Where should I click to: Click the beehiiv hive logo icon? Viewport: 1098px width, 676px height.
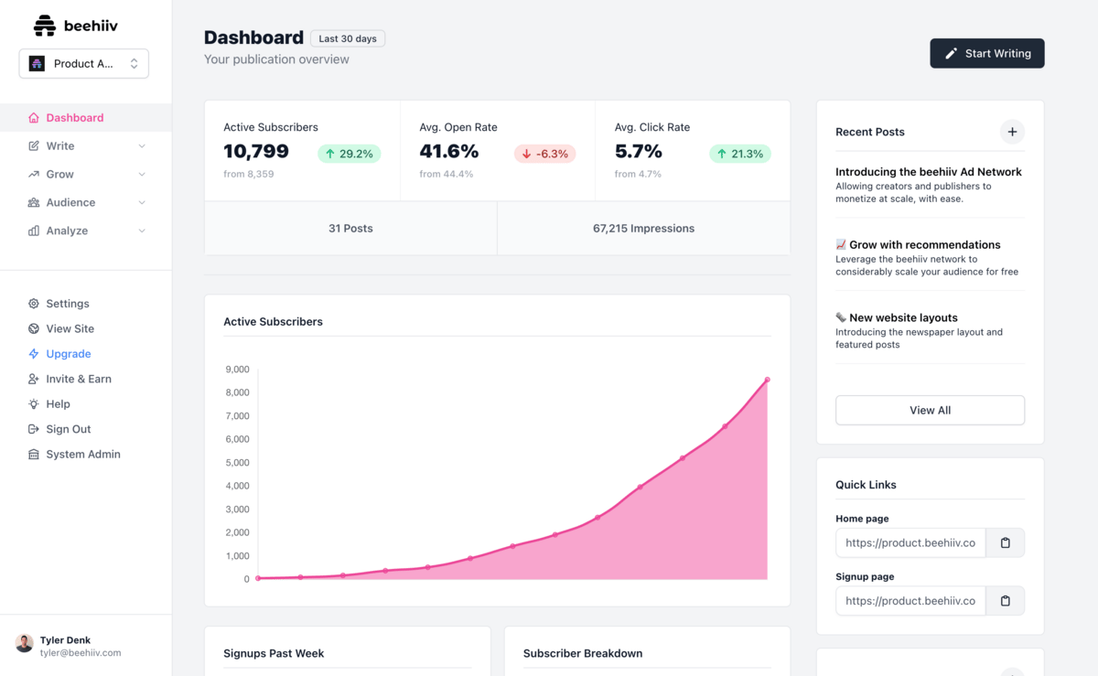(x=44, y=26)
